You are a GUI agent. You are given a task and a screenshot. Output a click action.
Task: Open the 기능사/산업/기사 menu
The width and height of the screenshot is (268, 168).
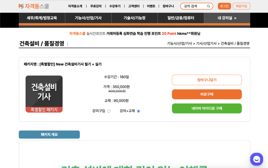click(x=88, y=18)
